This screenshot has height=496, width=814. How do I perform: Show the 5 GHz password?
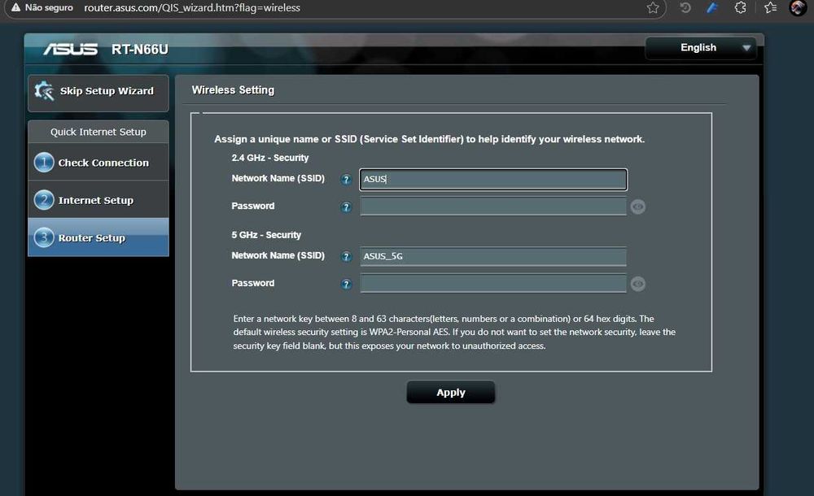[x=638, y=284]
